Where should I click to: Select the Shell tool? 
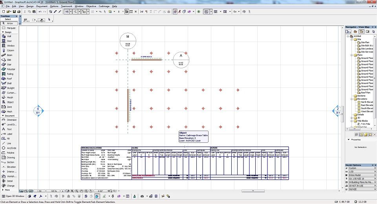[9, 84]
